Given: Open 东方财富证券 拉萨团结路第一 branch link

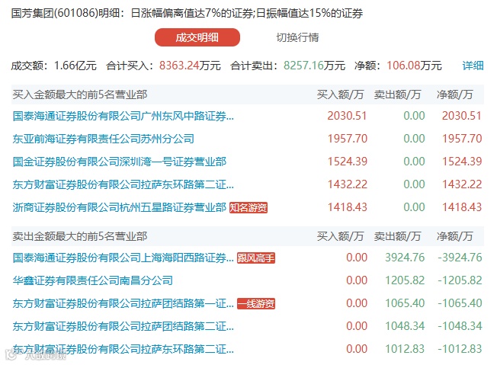Looking at the screenshot, I should pyautogui.click(x=123, y=303).
